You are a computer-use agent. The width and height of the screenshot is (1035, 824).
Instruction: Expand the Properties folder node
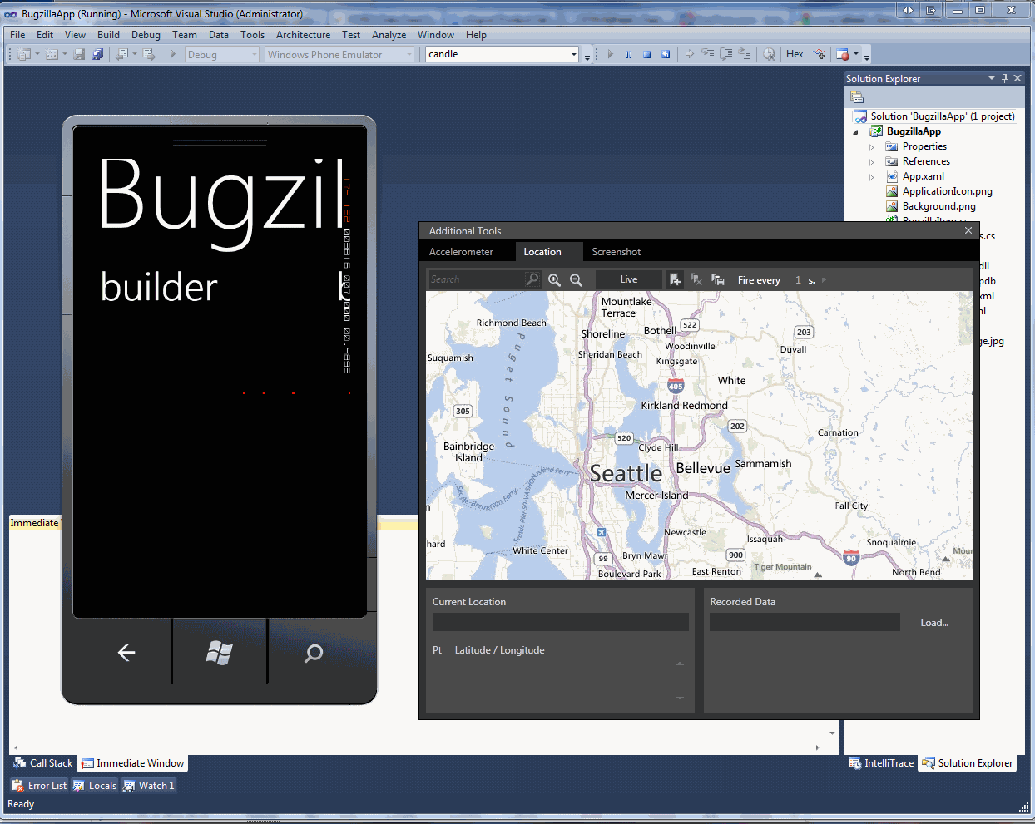(x=872, y=147)
